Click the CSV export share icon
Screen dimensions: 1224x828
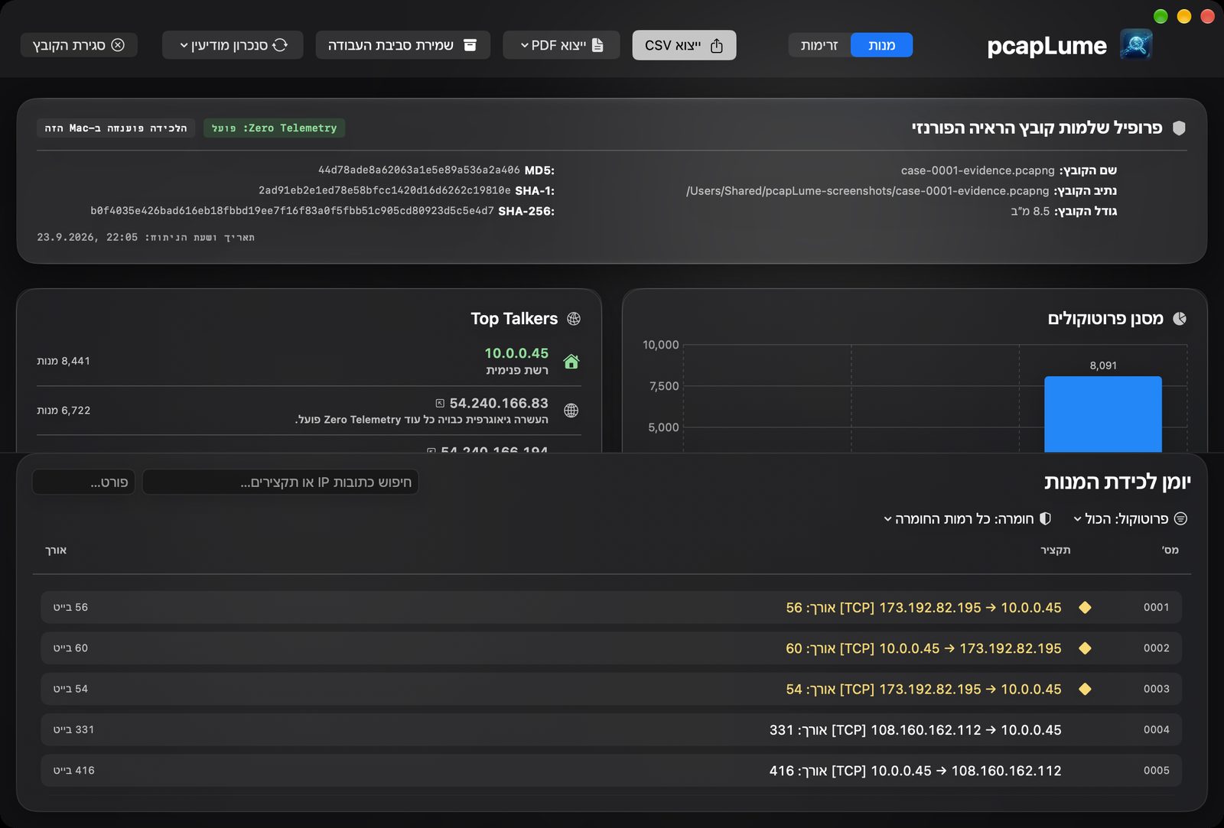(x=717, y=46)
